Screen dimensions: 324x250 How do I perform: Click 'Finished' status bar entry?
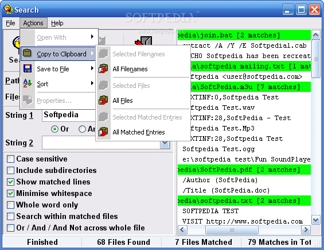coord(42,242)
